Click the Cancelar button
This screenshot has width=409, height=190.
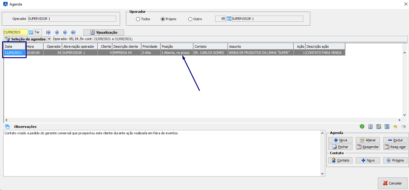click(x=392, y=183)
